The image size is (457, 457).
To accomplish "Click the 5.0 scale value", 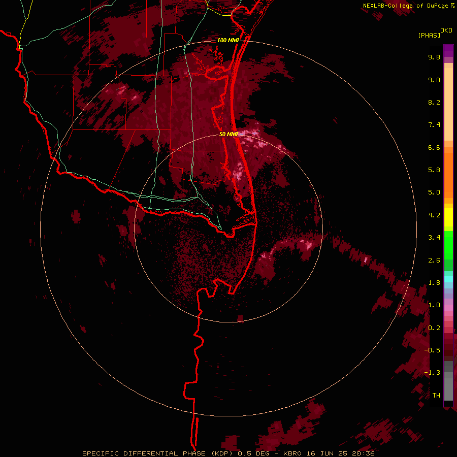I will pyautogui.click(x=434, y=192).
